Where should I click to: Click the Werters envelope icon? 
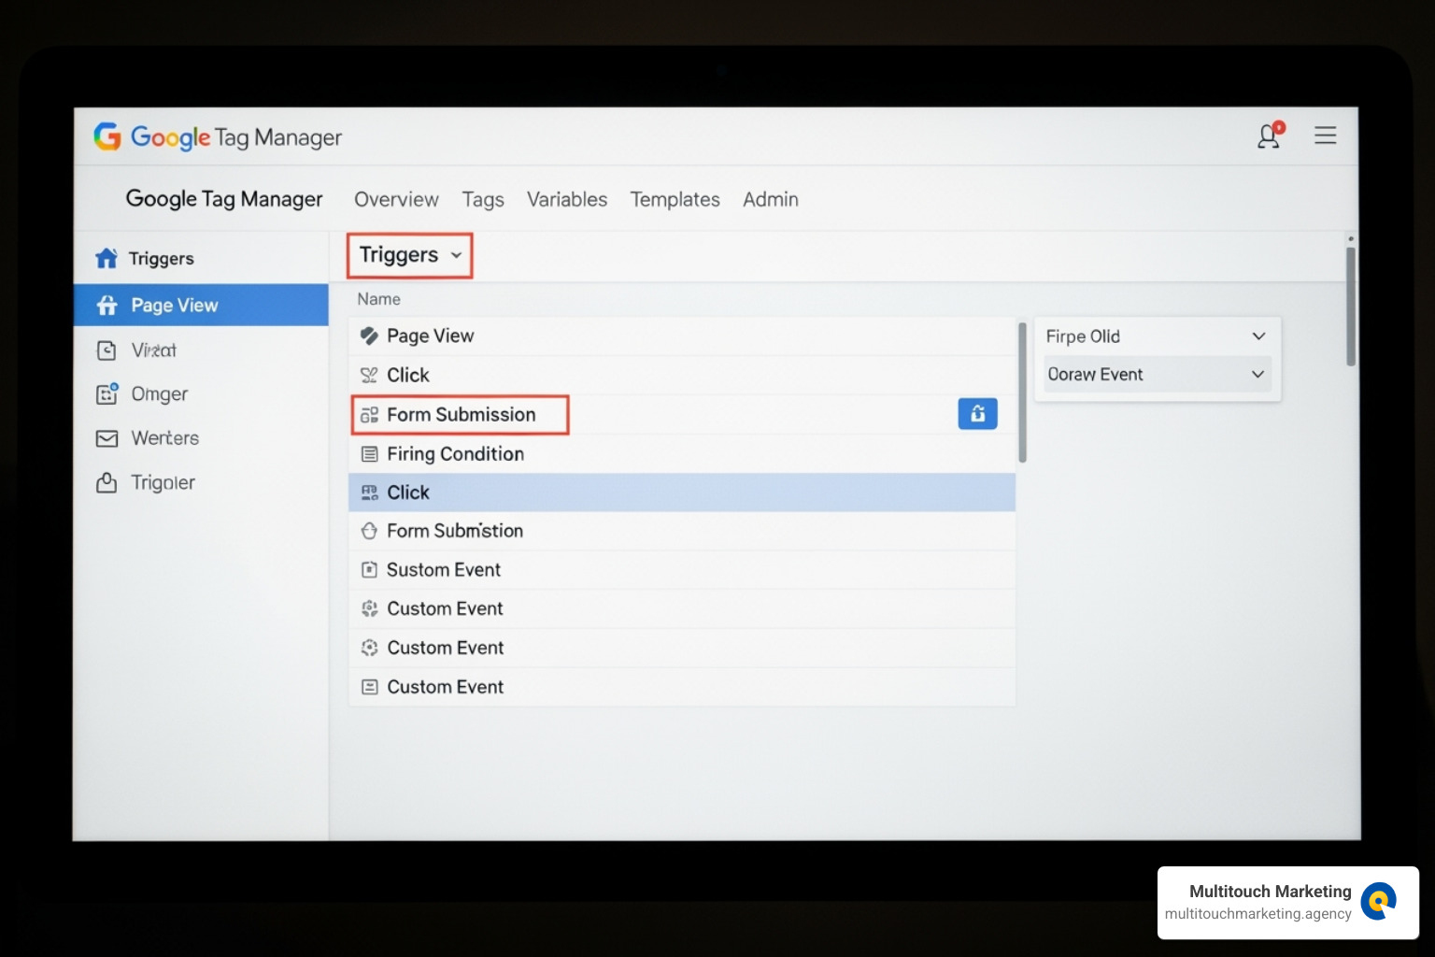(x=107, y=438)
